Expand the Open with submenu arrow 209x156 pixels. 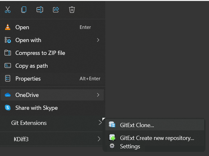pos(98,40)
